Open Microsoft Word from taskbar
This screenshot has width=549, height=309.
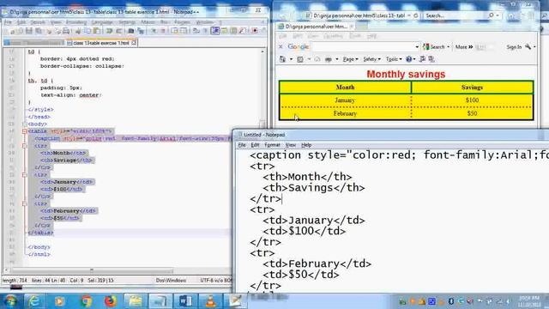click(185, 301)
